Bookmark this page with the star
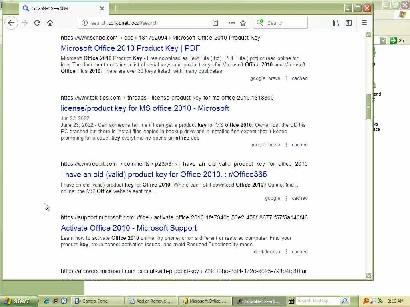The width and height of the screenshot is (410, 307). coord(243,23)
